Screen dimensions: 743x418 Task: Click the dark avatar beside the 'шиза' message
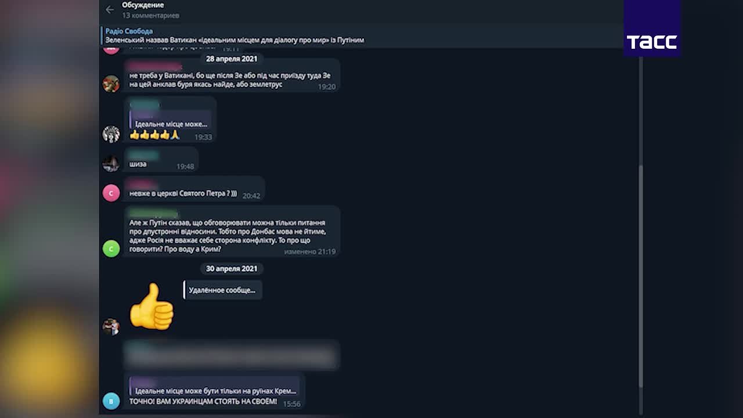[111, 163]
